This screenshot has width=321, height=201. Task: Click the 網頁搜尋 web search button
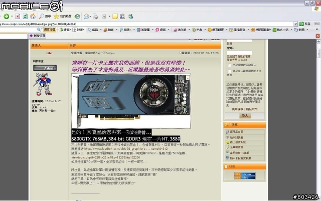[x=50, y=30]
